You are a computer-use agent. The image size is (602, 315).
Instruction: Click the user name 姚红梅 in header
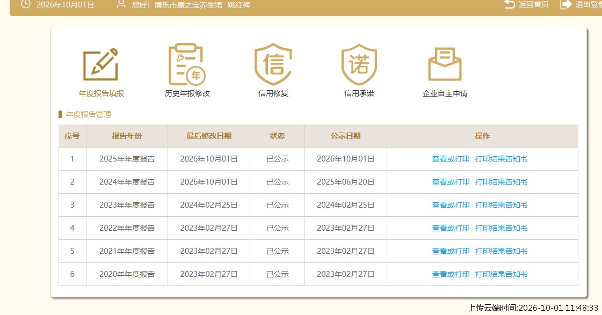[239, 5]
